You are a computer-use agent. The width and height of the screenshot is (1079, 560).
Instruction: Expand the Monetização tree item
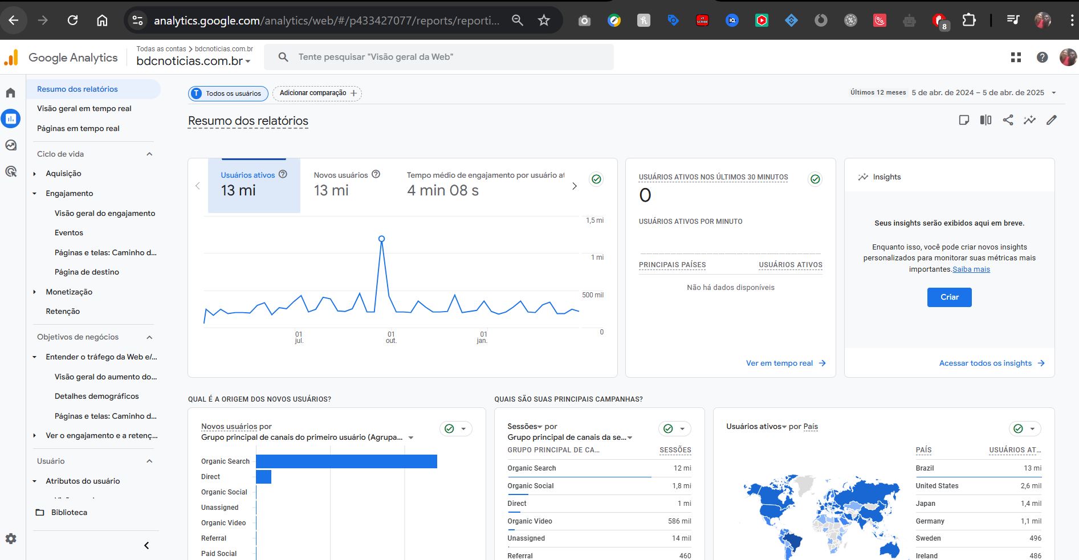click(x=35, y=292)
